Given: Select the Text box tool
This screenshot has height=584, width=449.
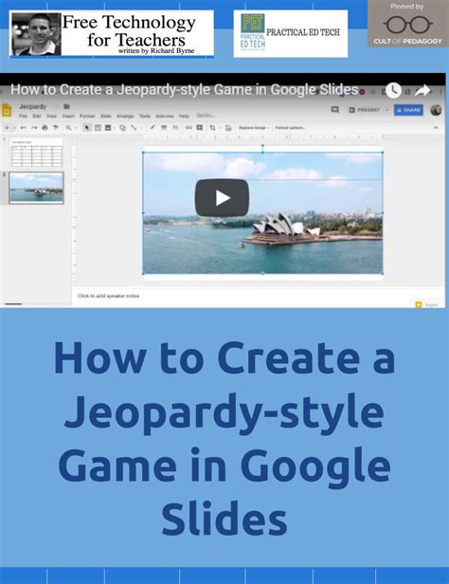Looking at the screenshot, I should point(98,128).
